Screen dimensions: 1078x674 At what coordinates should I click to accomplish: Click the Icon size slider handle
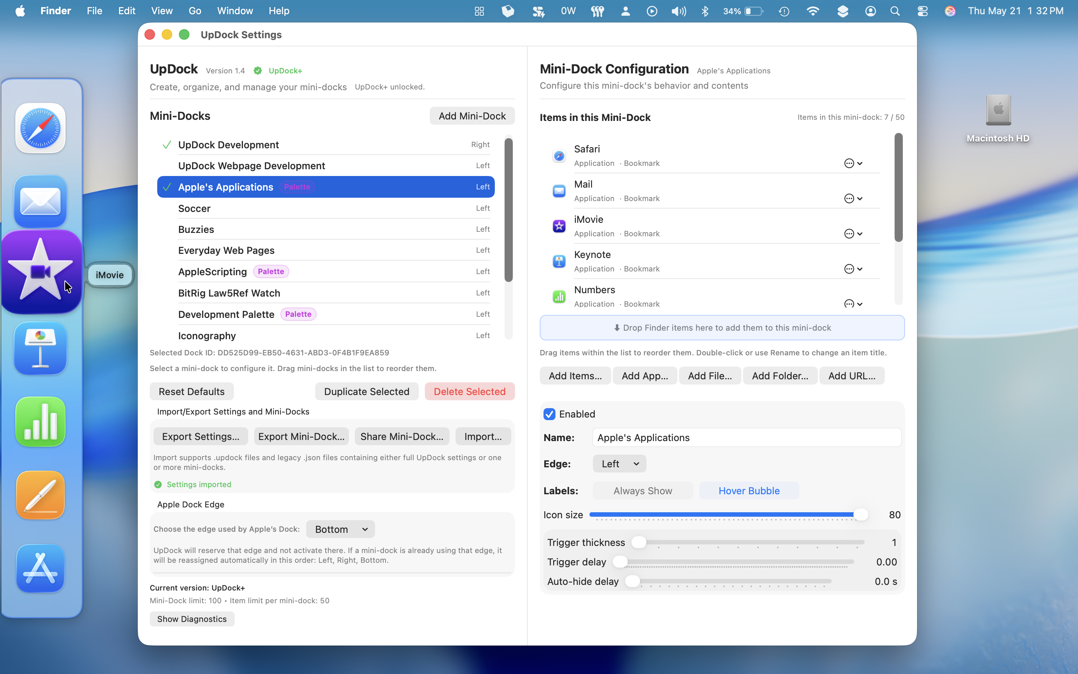[861, 514]
